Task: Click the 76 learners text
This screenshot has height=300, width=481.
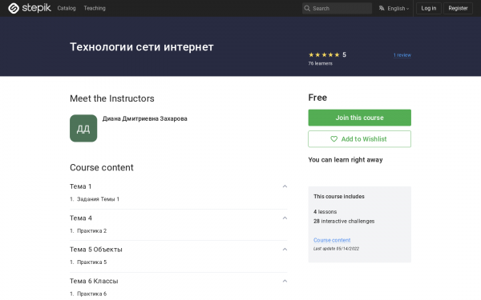Action: (320, 63)
